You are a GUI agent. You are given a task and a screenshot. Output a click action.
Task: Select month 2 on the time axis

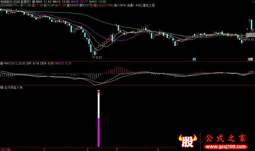click(87, 149)
